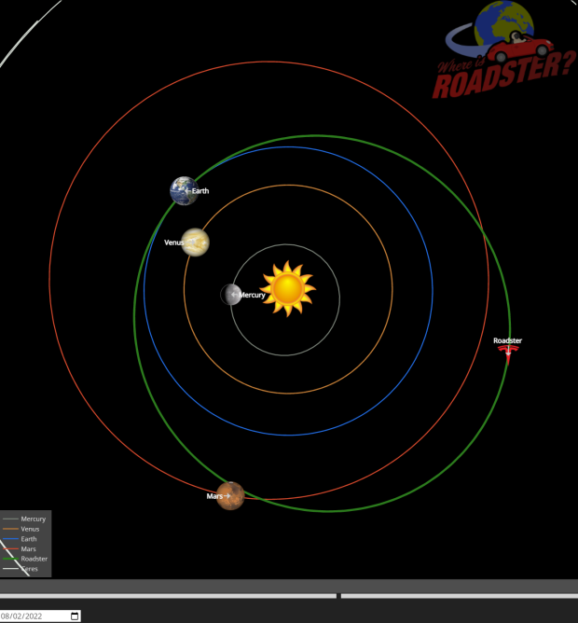The height and width of the screenshot is (623, 578).
Task: Click the date field showing 08/02/2022
Action: pos(40,616)
